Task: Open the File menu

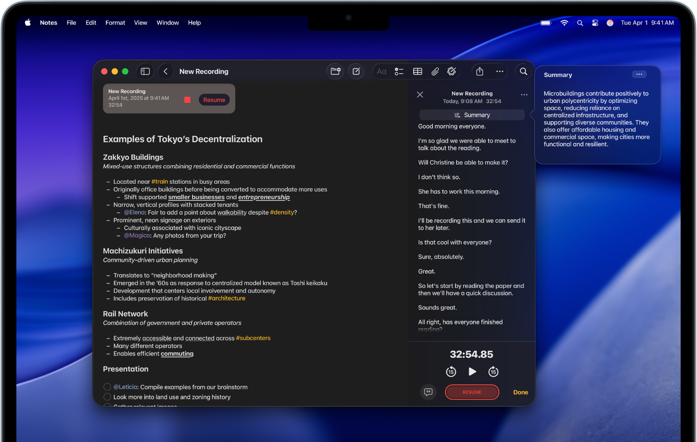Action: (71, 23)
